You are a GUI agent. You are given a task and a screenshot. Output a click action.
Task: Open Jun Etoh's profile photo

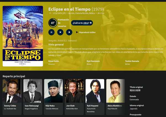click(x=74, y=91)
